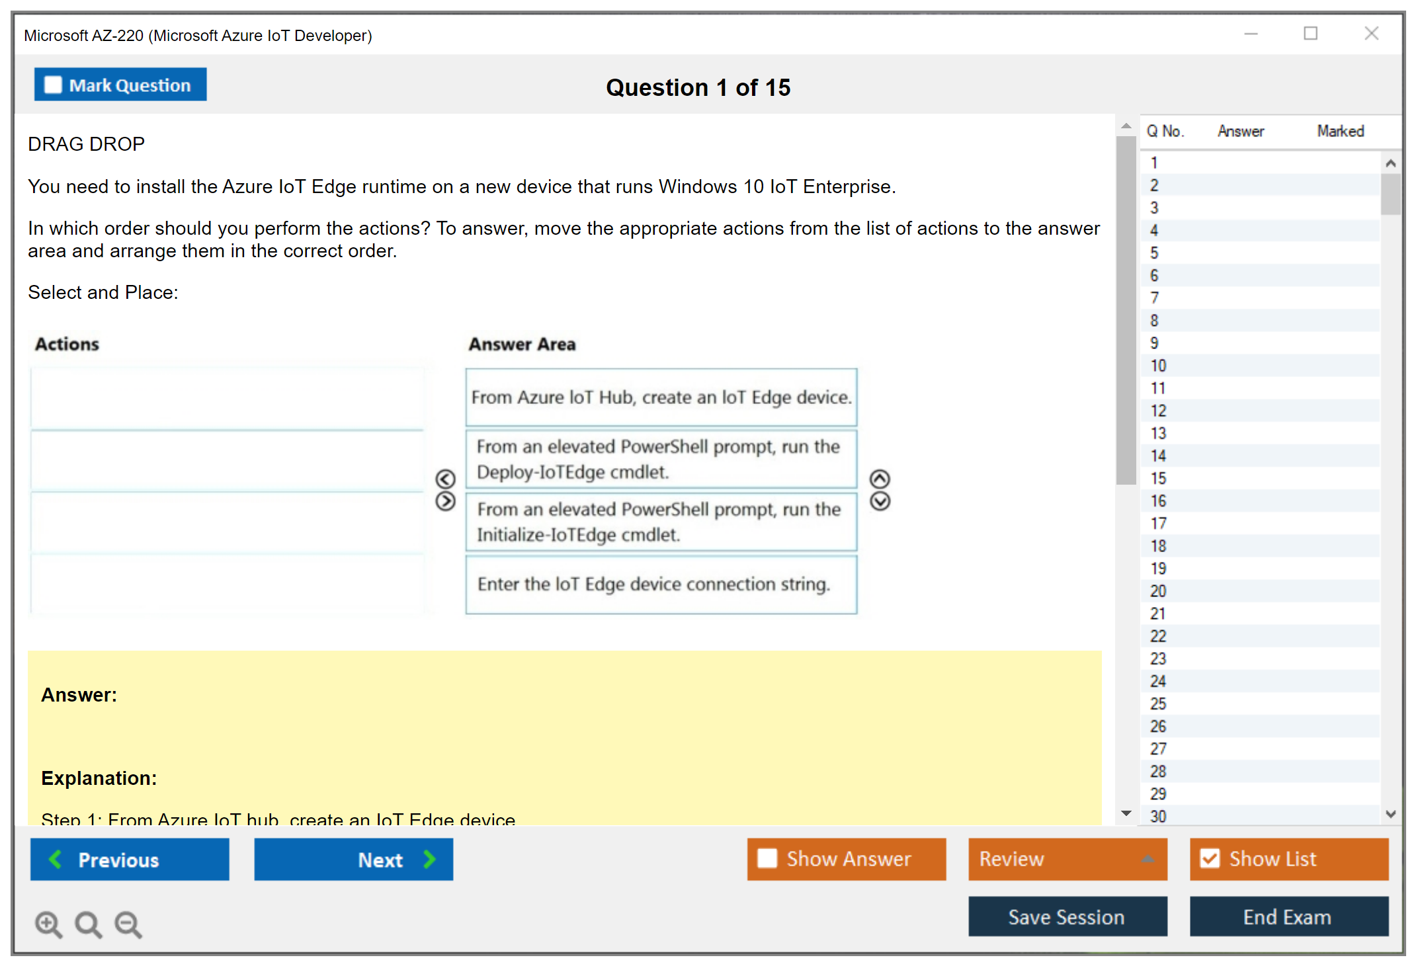Click the move right arrow icon
This screenshot has height=972, width=1422.
click(446, 501)
